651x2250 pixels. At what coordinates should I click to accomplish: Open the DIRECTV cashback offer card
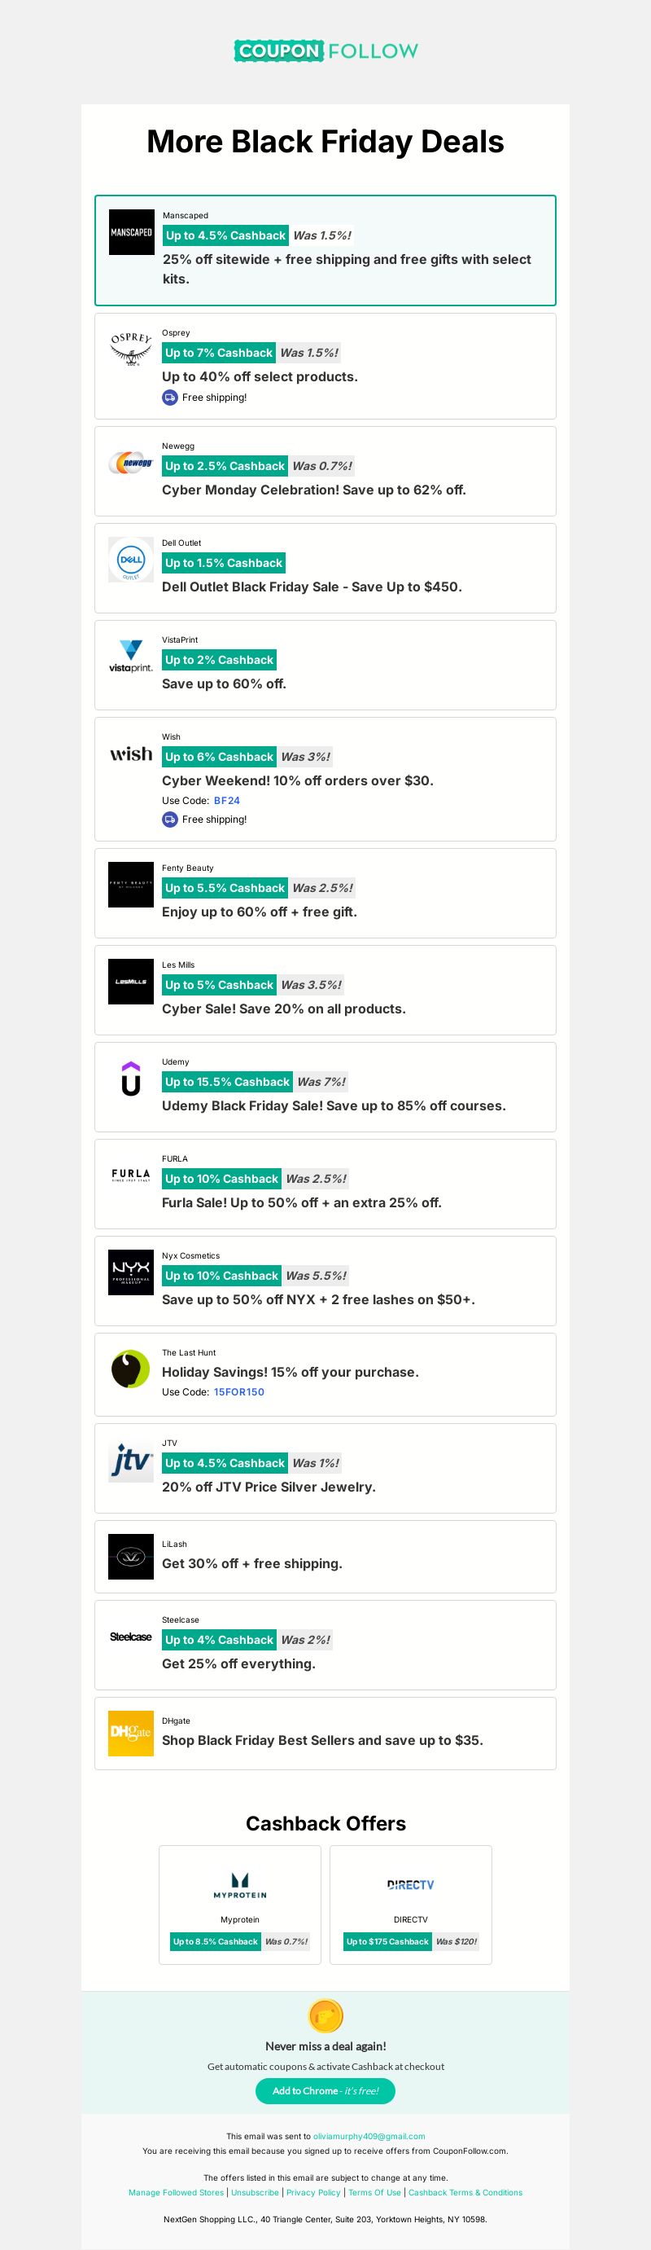411,1905
